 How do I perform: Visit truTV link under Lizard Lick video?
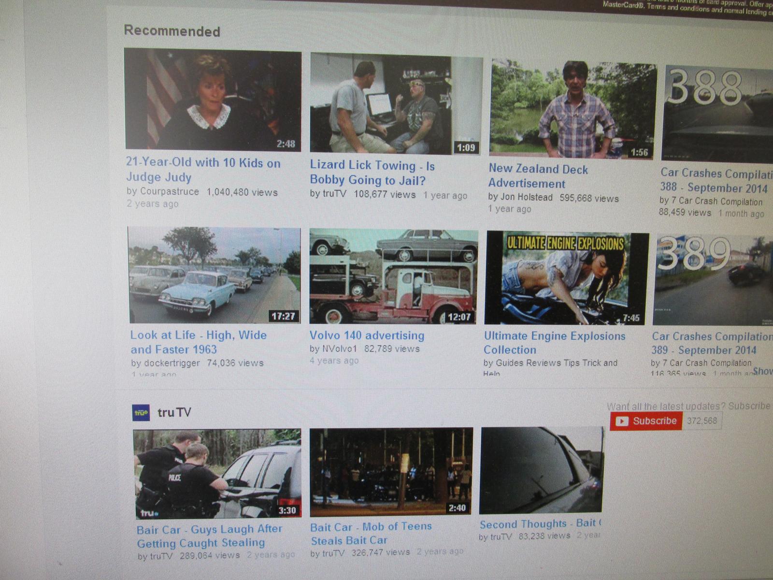click(x=334, y=194)
